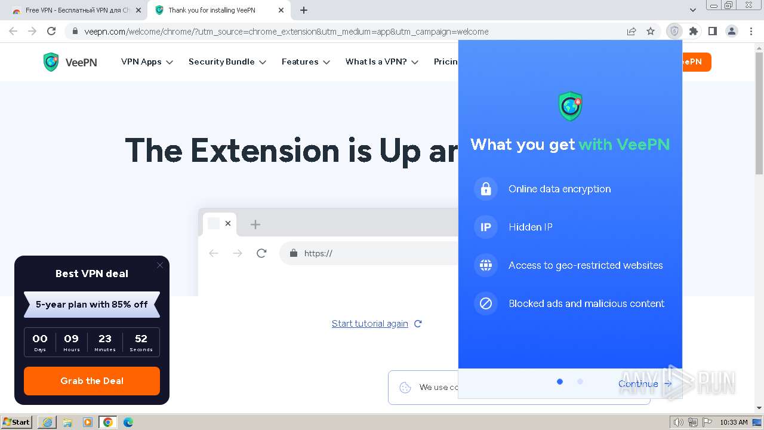Viewport: 764px width, 430px height.
Task: Share this page via the share icon
Action: pos(631,32)
